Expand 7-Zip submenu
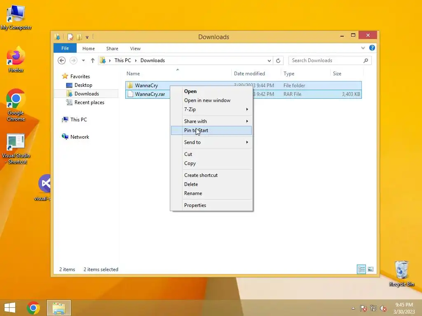Screen dimensions: 422x316 (211, 109)
